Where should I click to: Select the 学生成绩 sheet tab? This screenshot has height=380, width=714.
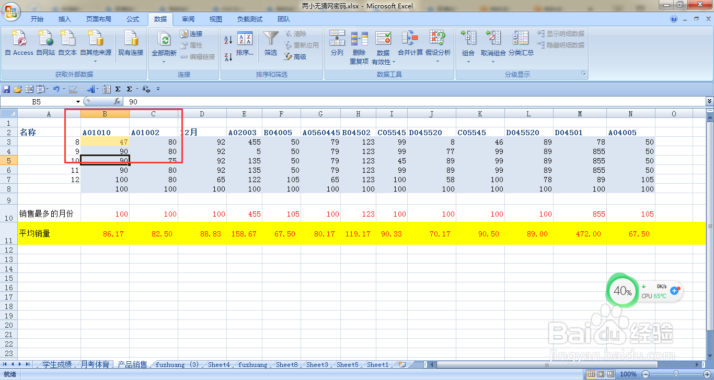pos(56,364)
